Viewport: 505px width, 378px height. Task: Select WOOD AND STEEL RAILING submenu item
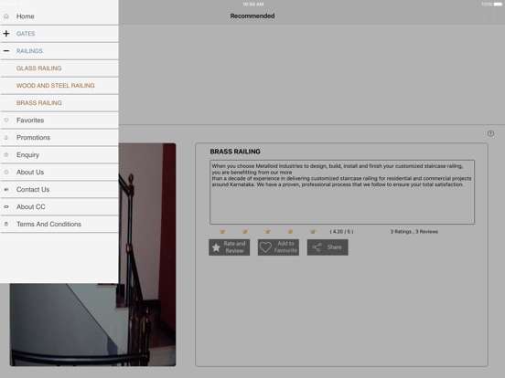59,86
